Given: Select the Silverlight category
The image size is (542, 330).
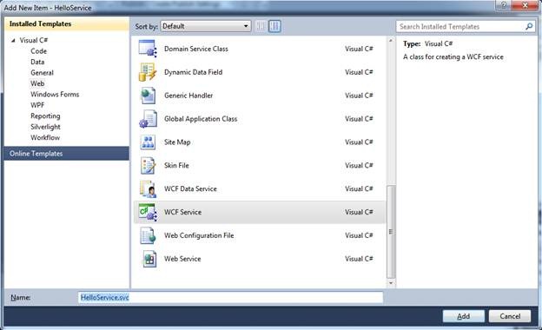Looking at the screenshot, I should coord(45,127).
